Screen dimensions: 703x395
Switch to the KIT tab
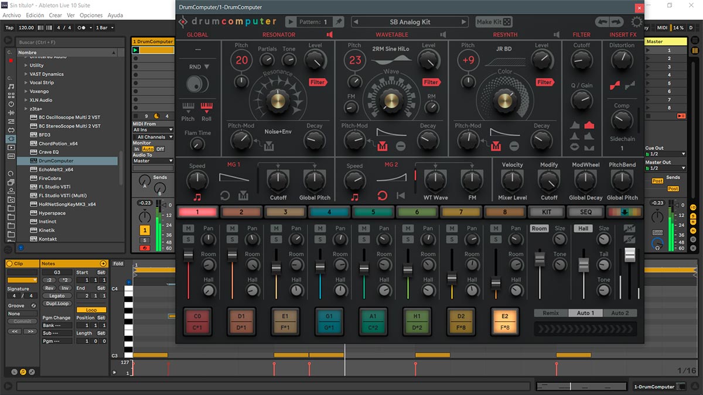(547, 212)
